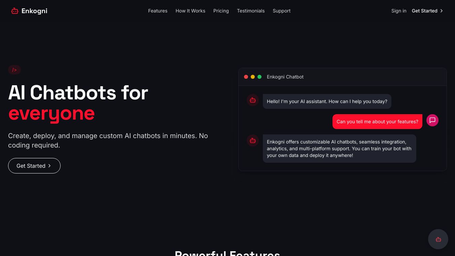Navigate to Testimonials
The height and width of the screenshot is (256, 455).
pos(251,11)
